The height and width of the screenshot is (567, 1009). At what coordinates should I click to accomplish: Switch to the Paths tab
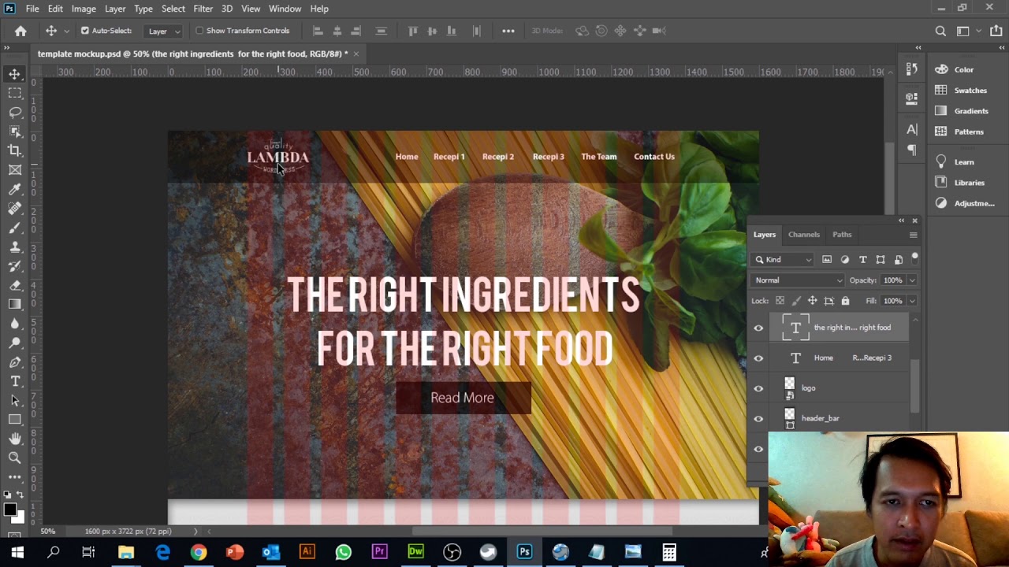coord(842,235)
